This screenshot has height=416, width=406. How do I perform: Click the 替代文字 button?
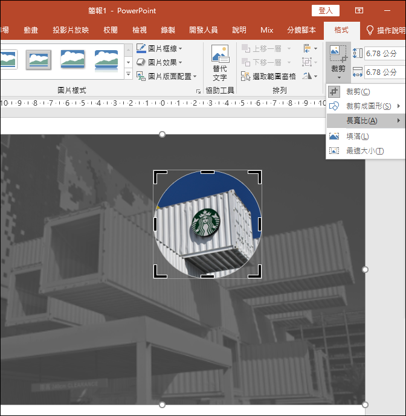(x=220, y=63)
